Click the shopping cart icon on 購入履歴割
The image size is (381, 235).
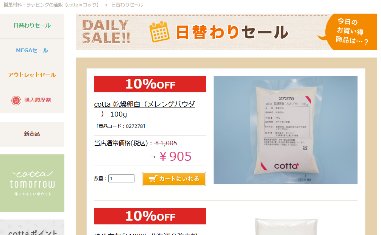[x=16, y=100]
